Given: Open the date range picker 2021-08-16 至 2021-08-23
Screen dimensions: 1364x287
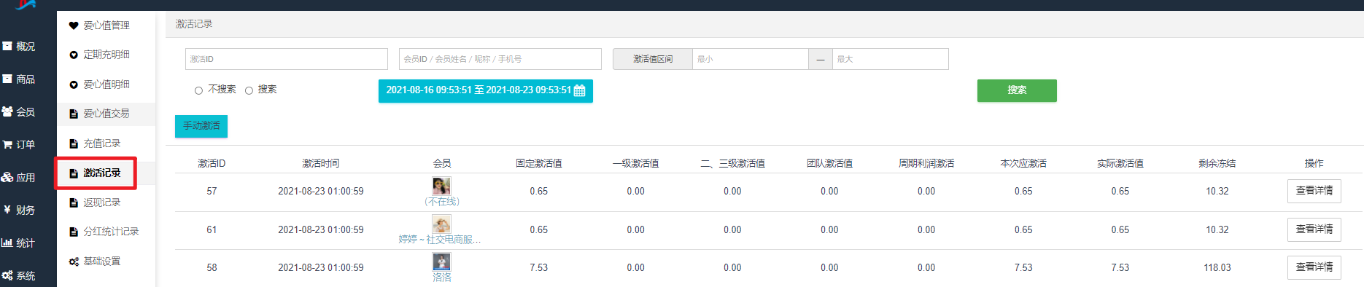Looking at the screenshot, I should tap(486, 90).
